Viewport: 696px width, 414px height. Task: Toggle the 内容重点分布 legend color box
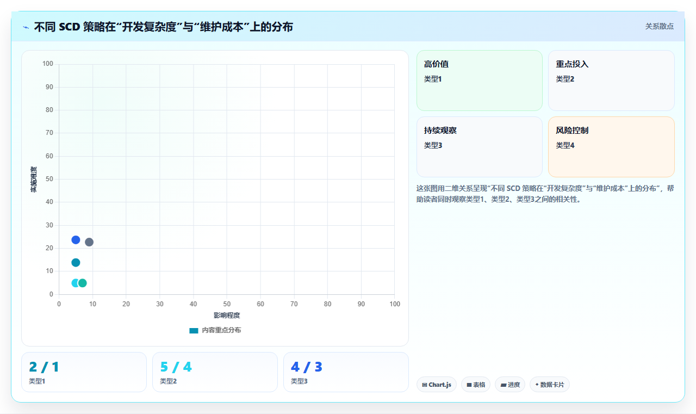pos(194,330)
